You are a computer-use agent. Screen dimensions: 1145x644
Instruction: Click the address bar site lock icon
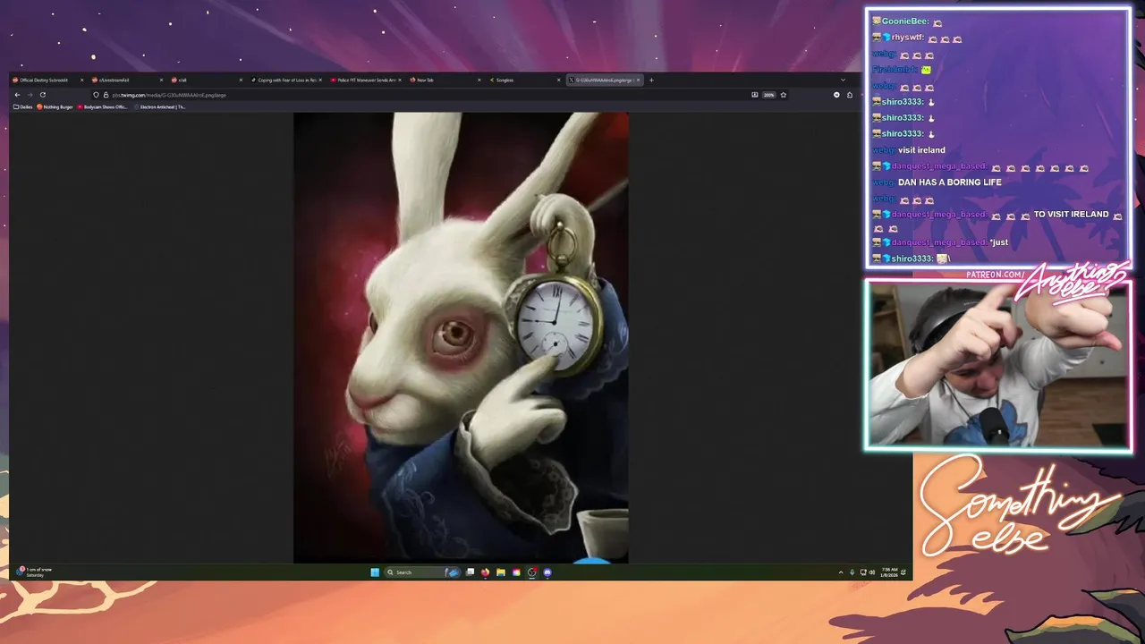click(x=106, y=95)
